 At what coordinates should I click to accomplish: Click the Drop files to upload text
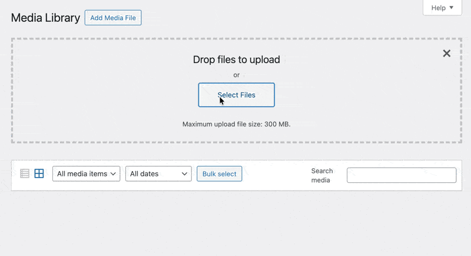[236, 60]
